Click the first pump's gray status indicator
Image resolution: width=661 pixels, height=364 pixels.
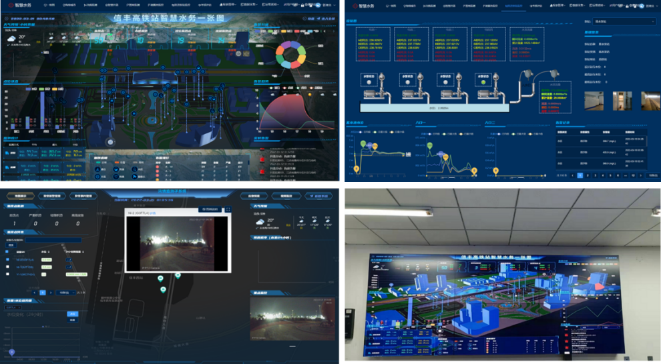click(369, 83)
